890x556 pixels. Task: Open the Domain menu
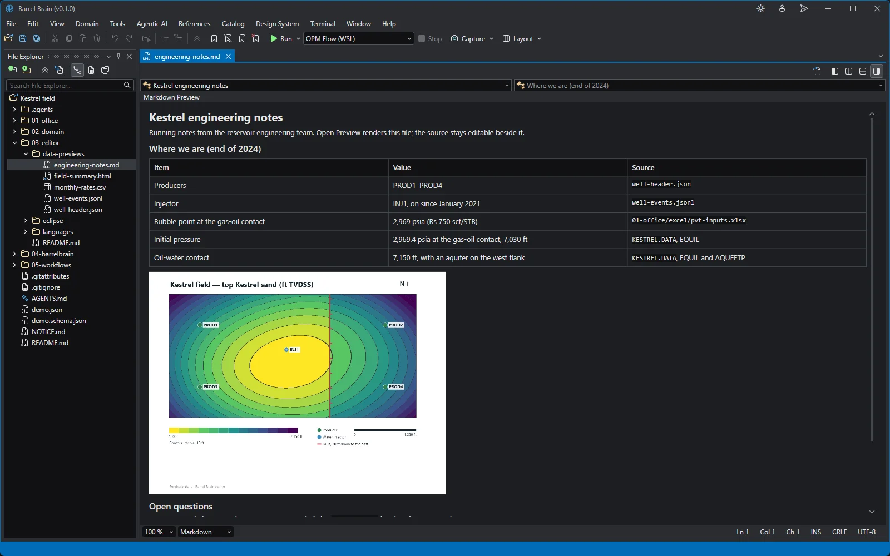pyautogui.click(x=87, y=24)
